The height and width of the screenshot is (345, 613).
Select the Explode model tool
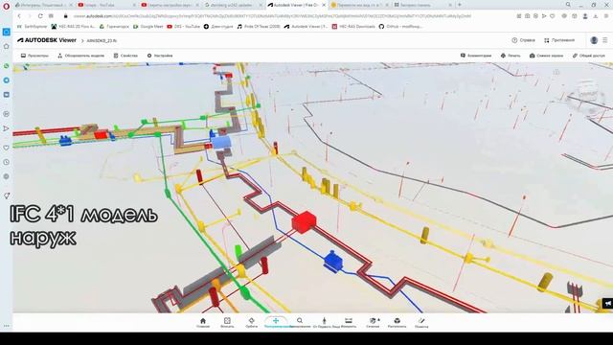click(x=397, y=323)
